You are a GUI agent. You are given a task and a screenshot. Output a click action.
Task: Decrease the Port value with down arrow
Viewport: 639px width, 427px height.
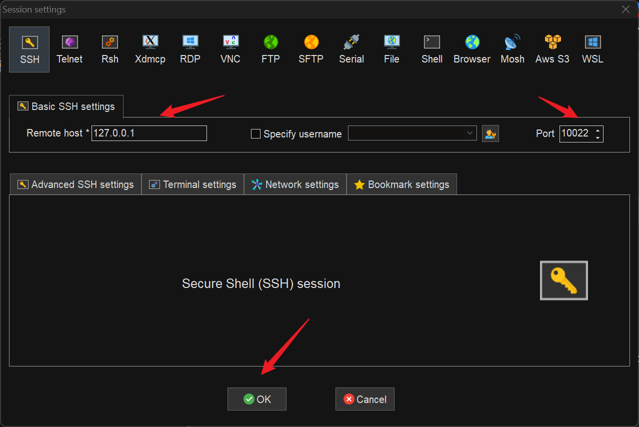tap(597, 137)
